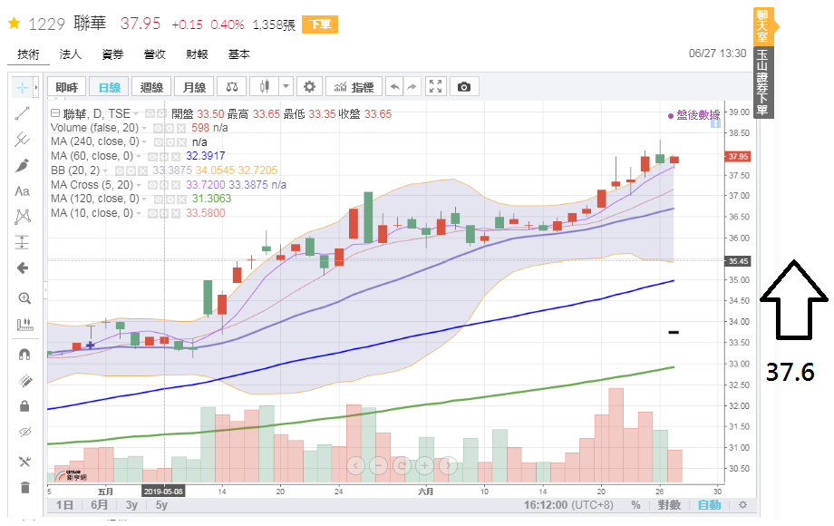Open the 基本 tab
This screenshot has width=834, height=526.
[238, 54]
